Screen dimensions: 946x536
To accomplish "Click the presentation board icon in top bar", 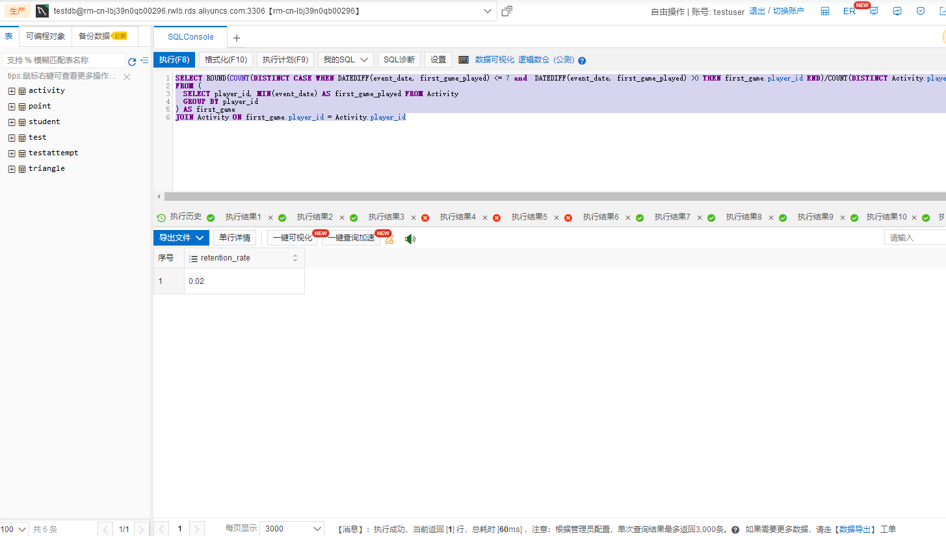I will point(874,11).
